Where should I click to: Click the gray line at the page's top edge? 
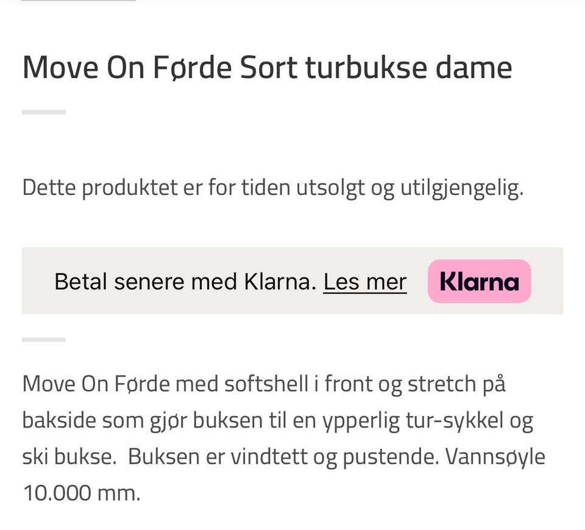click(x=79, y=1)
